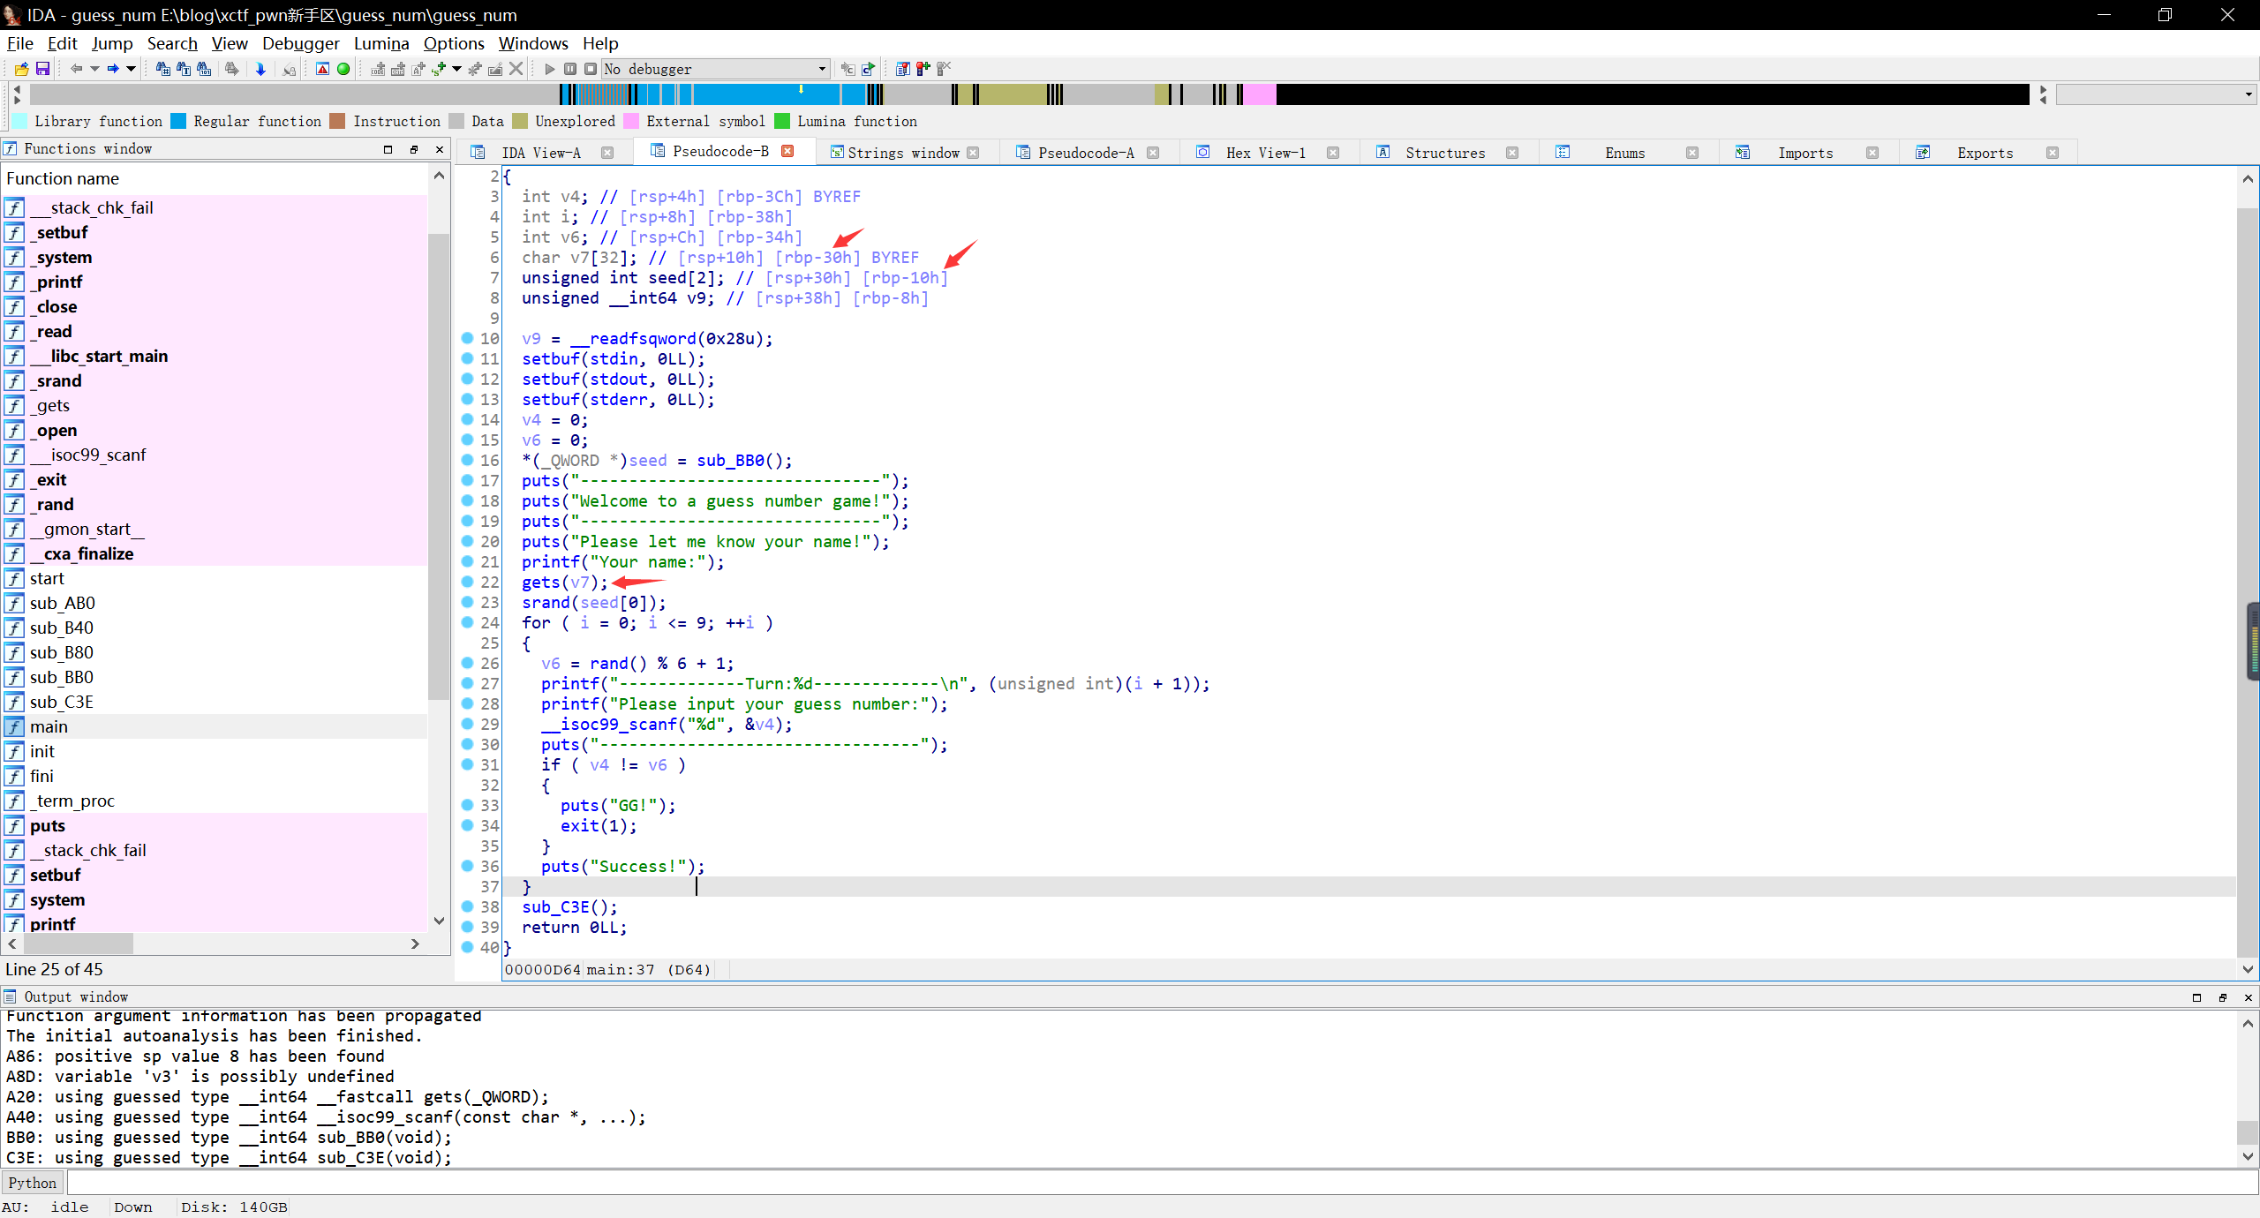Open the No debugger dropdown
2260x1218 pixels.
pyautogui.click(x=821, y=69)
